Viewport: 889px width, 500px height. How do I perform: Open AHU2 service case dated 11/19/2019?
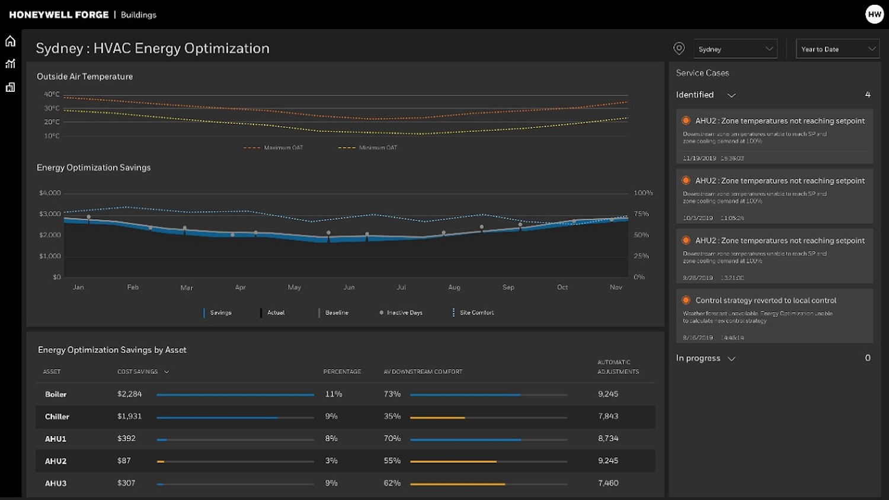775,136
